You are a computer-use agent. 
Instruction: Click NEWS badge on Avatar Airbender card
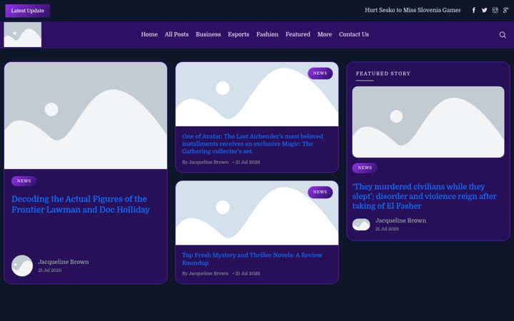coord(320,73)
